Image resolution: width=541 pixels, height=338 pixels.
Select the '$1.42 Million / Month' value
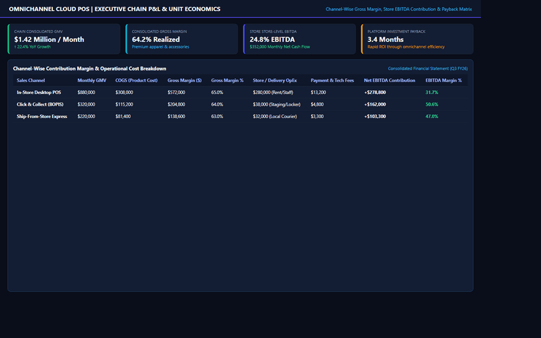click(x=49, y=39)
